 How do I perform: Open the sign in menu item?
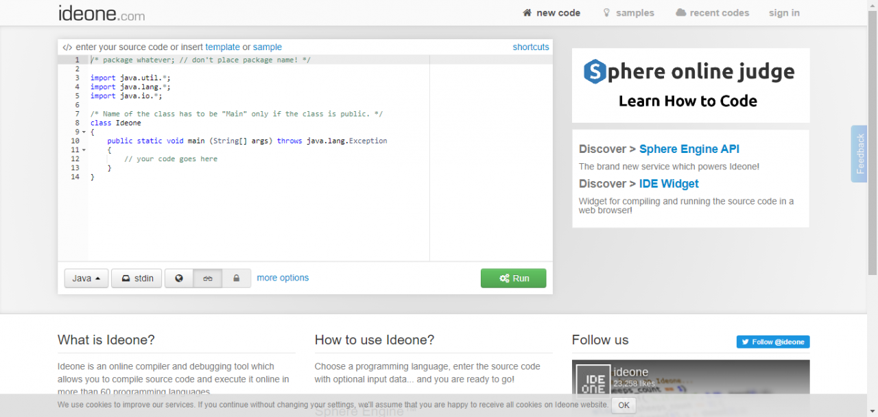coord(784,12)
